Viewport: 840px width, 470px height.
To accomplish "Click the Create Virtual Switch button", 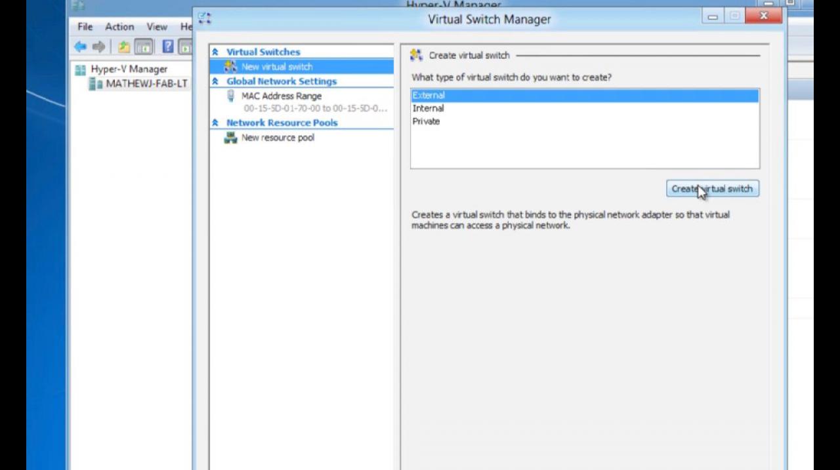I will click(x=713, y=189).
